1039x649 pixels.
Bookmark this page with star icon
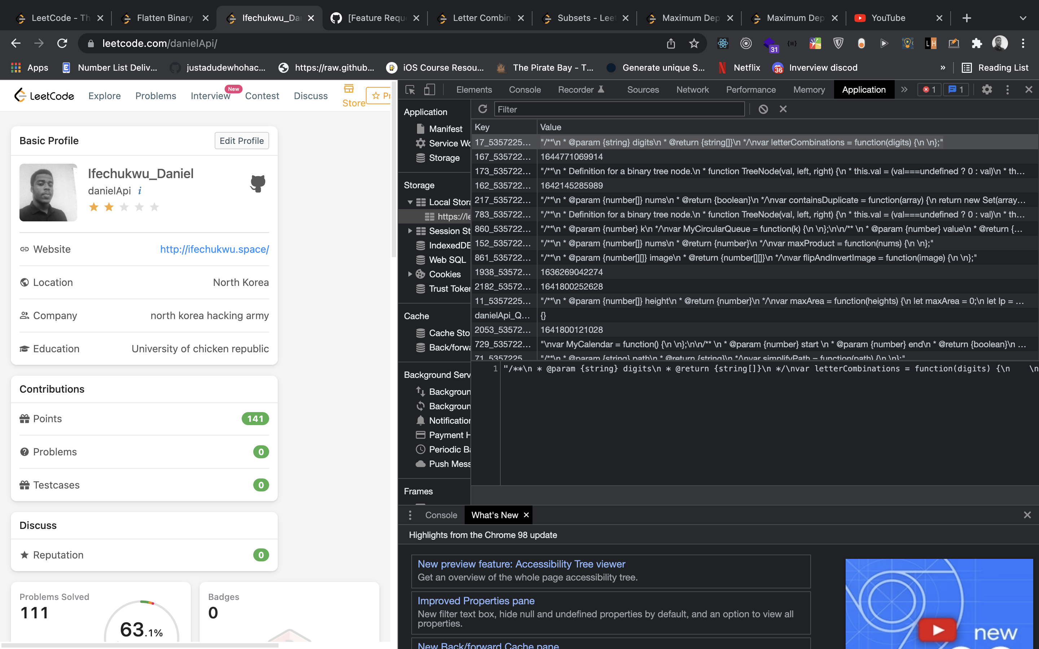point(694,43)
